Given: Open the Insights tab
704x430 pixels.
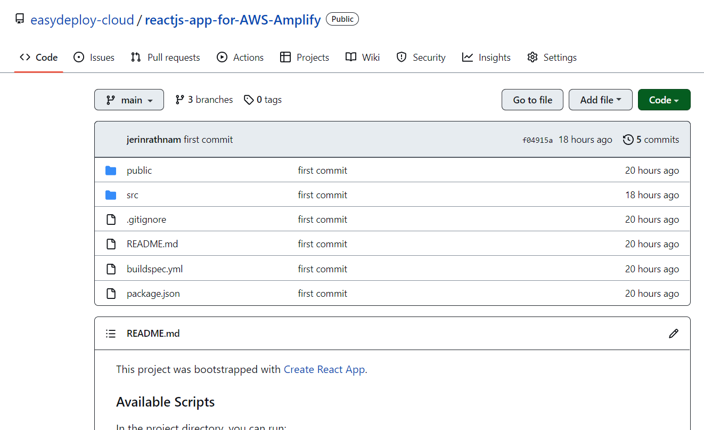Looking at the screenshot, I should 486,58.
